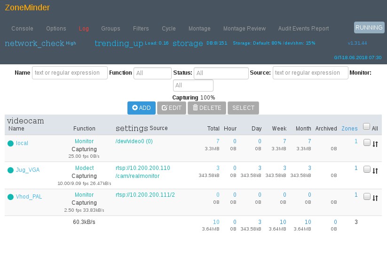Open the Console menu item

click(x=22, y=29)
